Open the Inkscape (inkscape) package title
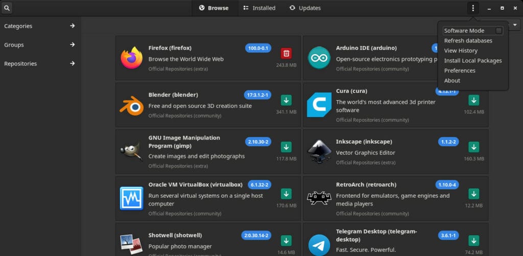The height and width of the screenshot is (256, 523). coord(364,142)
